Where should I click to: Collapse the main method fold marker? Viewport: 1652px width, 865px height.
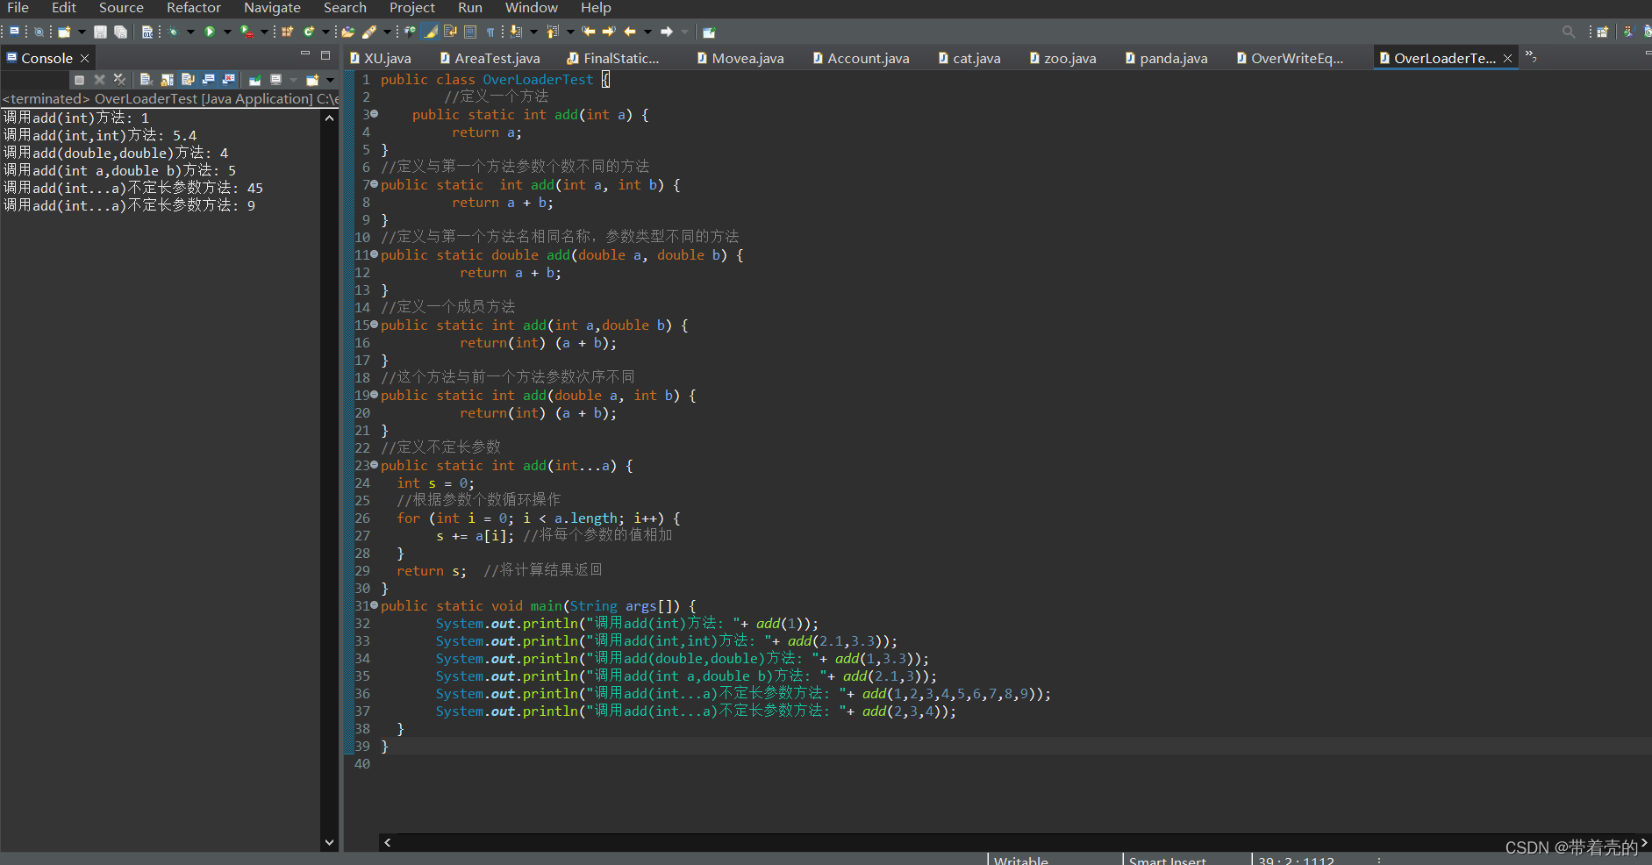pos(375,605)
